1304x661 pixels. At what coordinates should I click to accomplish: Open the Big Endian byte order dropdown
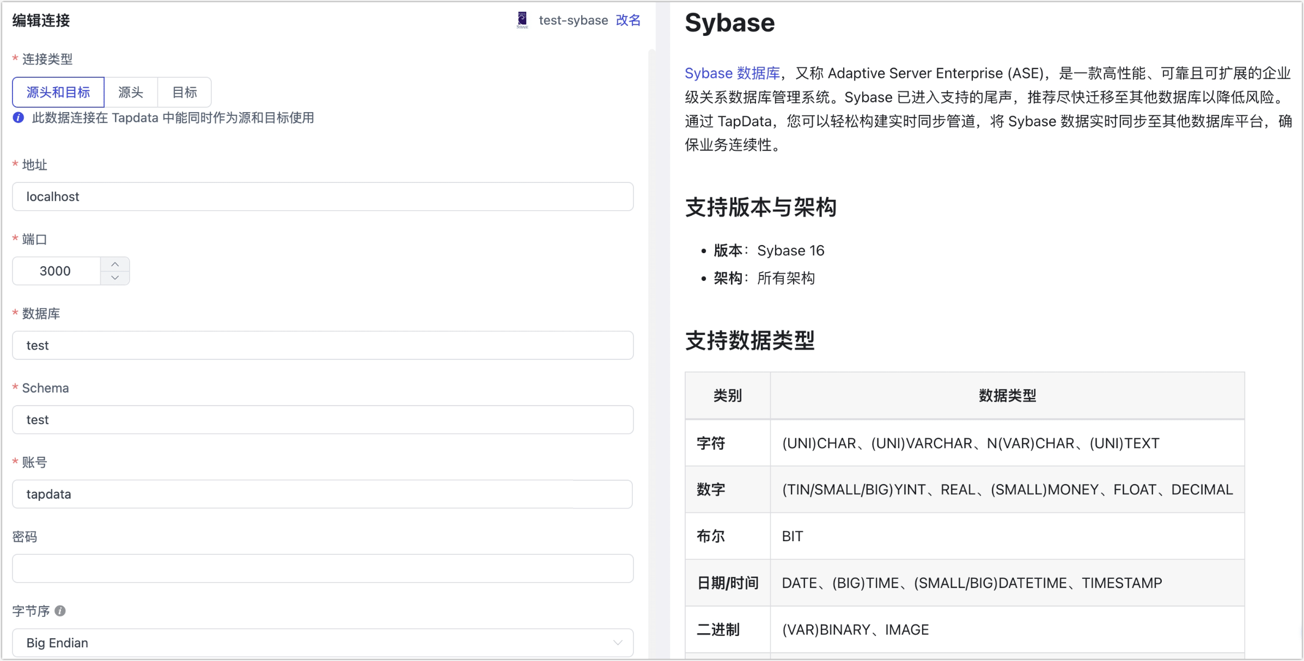[322, 642]
